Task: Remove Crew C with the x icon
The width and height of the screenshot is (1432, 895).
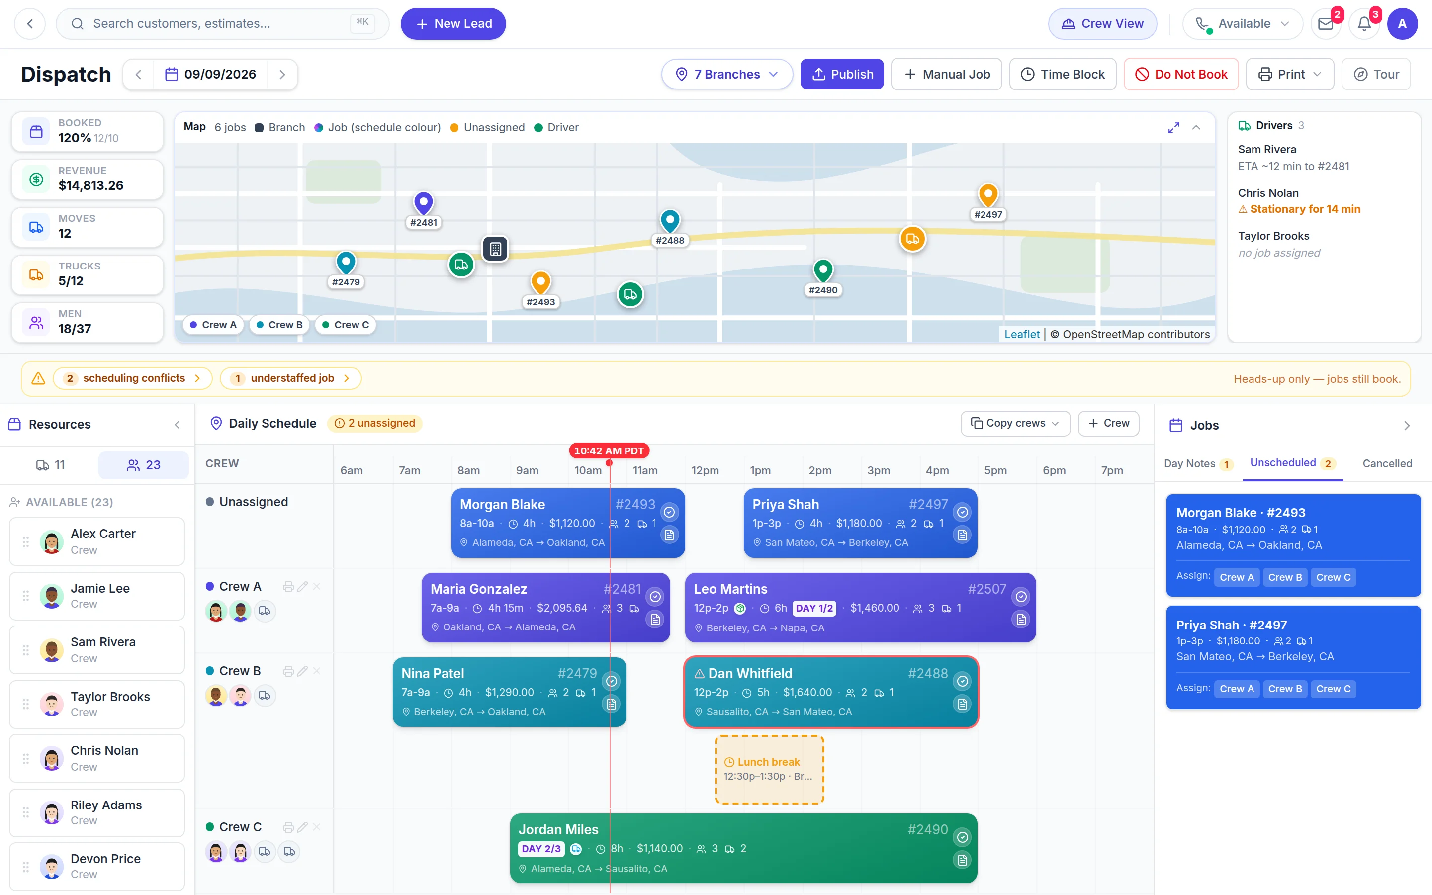Action: tap(317, 827)
